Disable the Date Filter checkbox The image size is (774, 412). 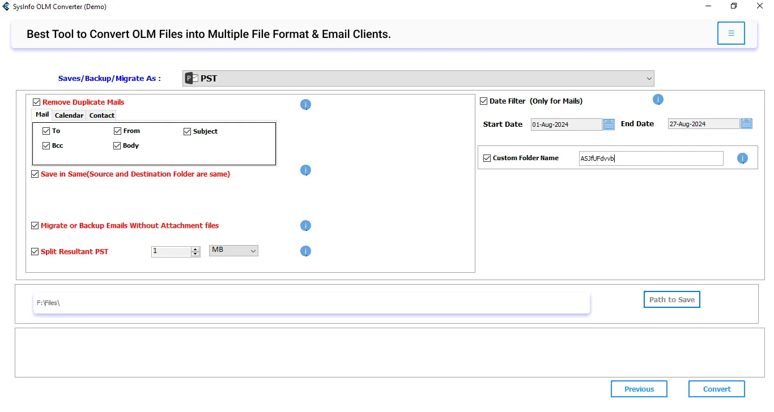tap(484, 101)
